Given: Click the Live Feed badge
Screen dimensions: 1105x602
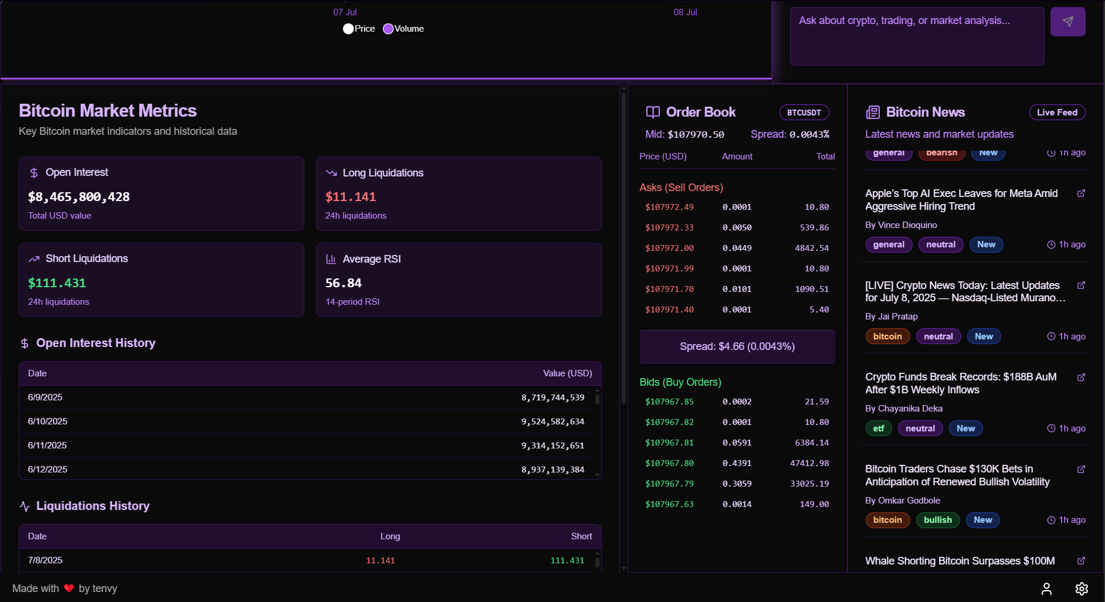Looking at the screenshot, I should 1057,113.
